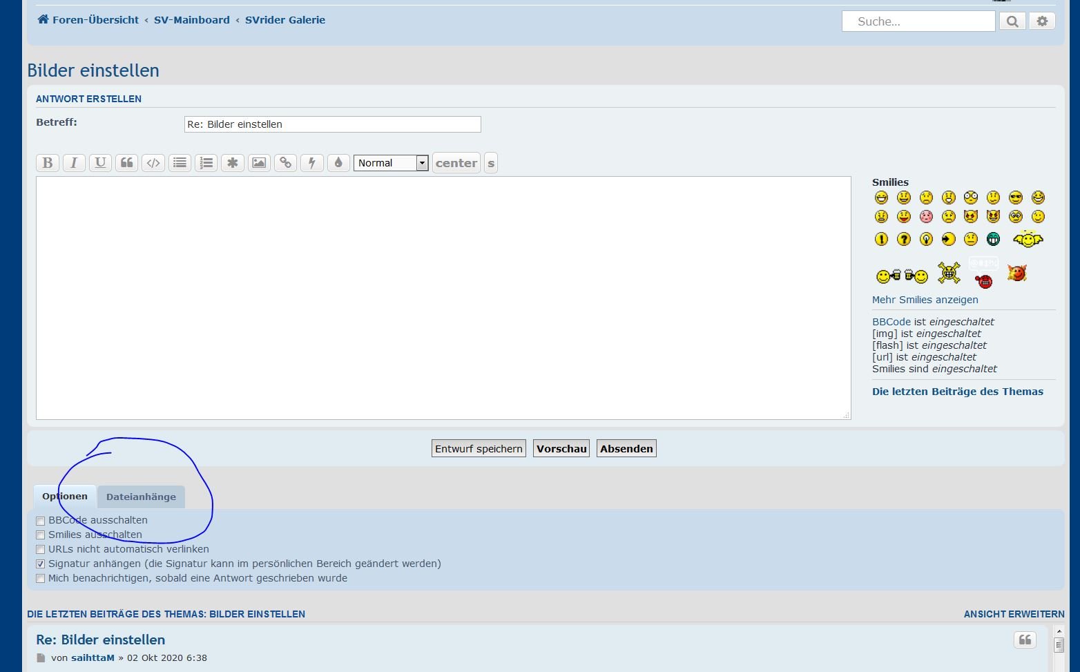Image resolution: width=1080 pixels, height=672 pixels.
Task: Toggle bold text formatting
Action: point(48,163)
